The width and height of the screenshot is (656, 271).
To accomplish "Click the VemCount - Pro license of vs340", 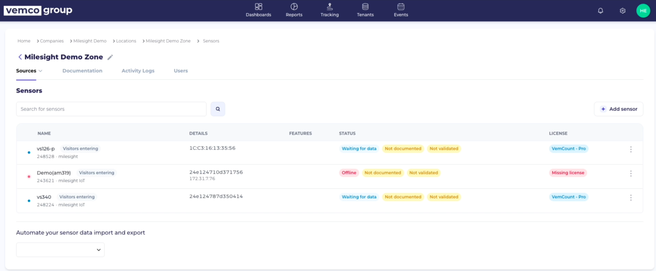I will (x=569, y=197).
